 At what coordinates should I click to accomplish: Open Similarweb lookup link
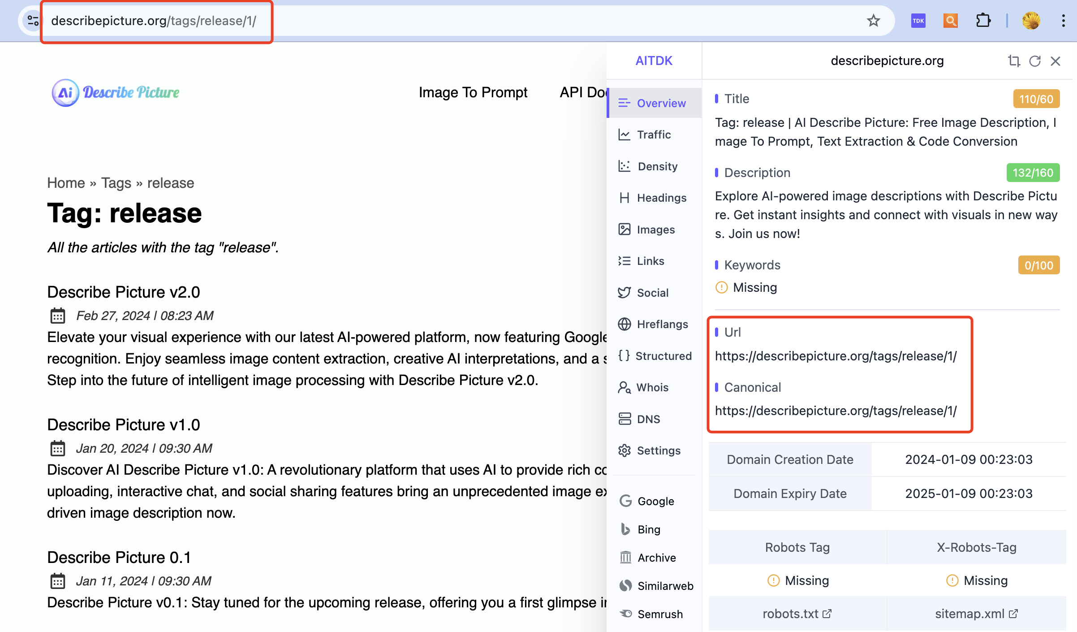click(x=657, y=586)
